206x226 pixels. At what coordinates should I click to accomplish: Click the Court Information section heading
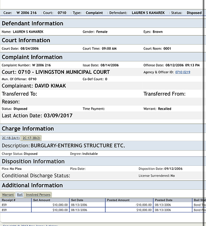pos(26,40)
